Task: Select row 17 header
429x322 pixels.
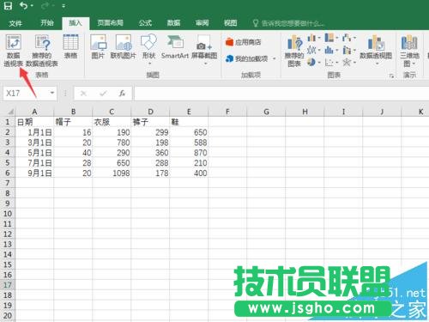Action: (x=8, y=285)
